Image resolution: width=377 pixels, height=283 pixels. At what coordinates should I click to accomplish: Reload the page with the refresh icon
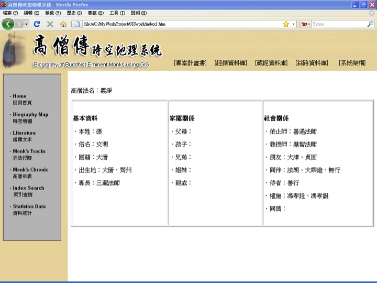tap(37, 24)
